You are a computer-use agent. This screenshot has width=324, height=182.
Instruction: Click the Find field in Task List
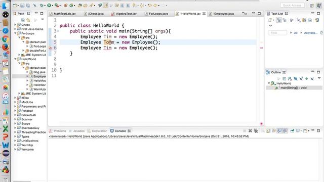click(277, 33)
